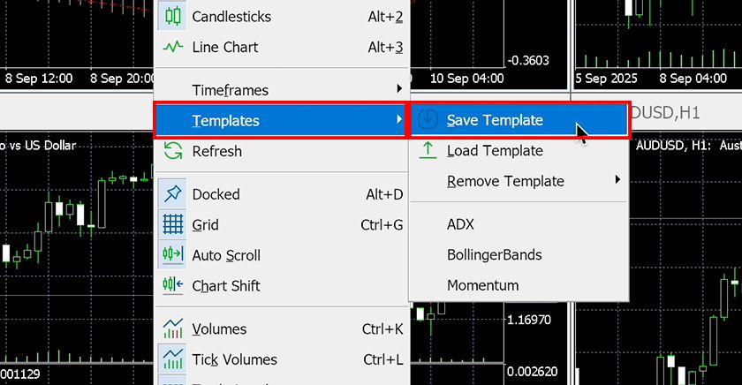Select the Momentum template entry

coord(482,285)
